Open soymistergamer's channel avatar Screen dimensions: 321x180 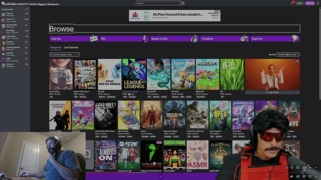3,48
